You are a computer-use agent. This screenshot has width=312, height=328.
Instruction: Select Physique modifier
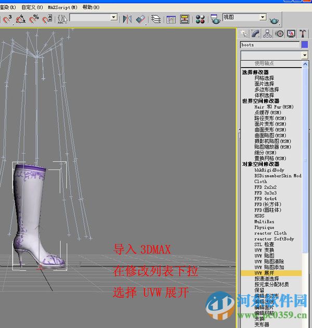[x=264, y=227]
